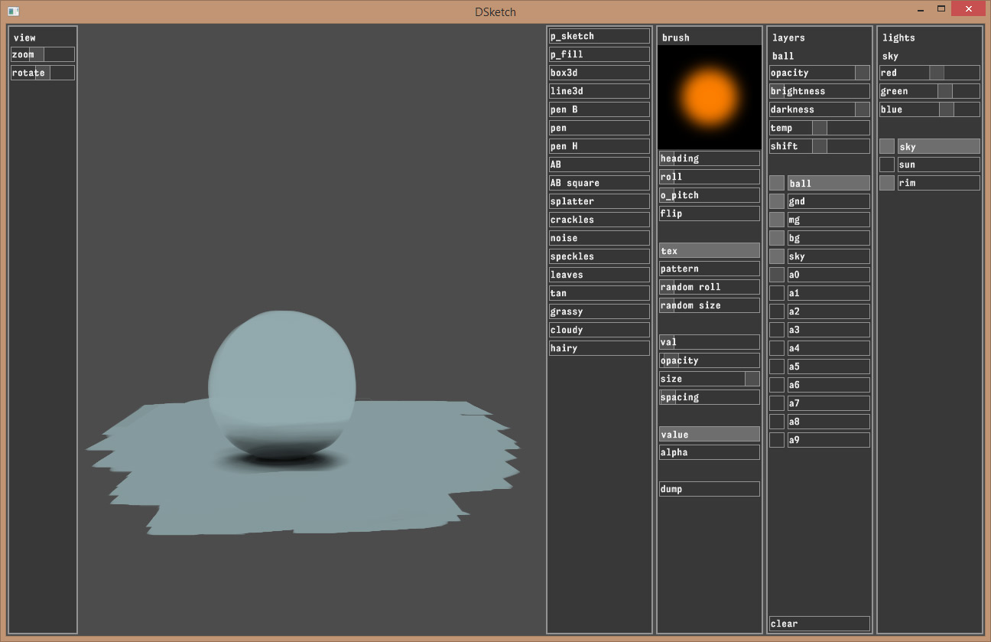
Task: Click the DSketch app icon in title bar
Action: click(13, 11)
